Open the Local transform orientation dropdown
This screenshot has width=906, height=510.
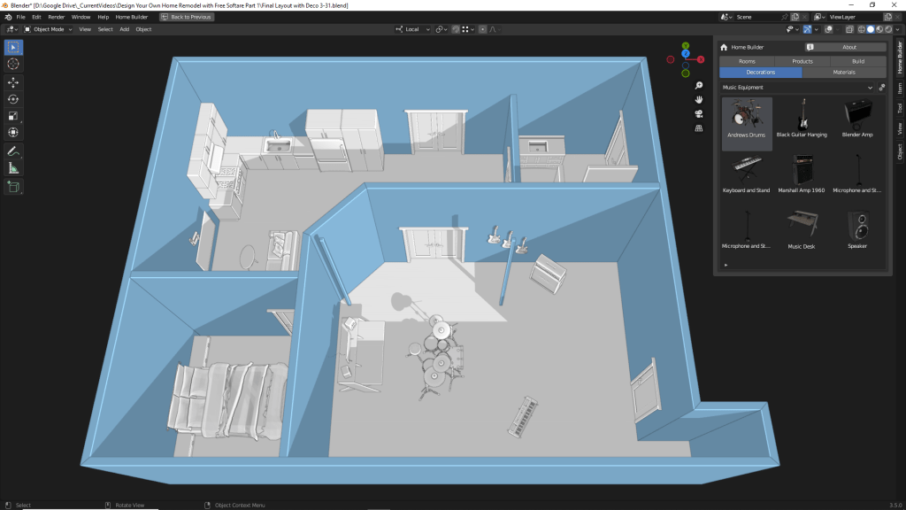click(413, 29)
